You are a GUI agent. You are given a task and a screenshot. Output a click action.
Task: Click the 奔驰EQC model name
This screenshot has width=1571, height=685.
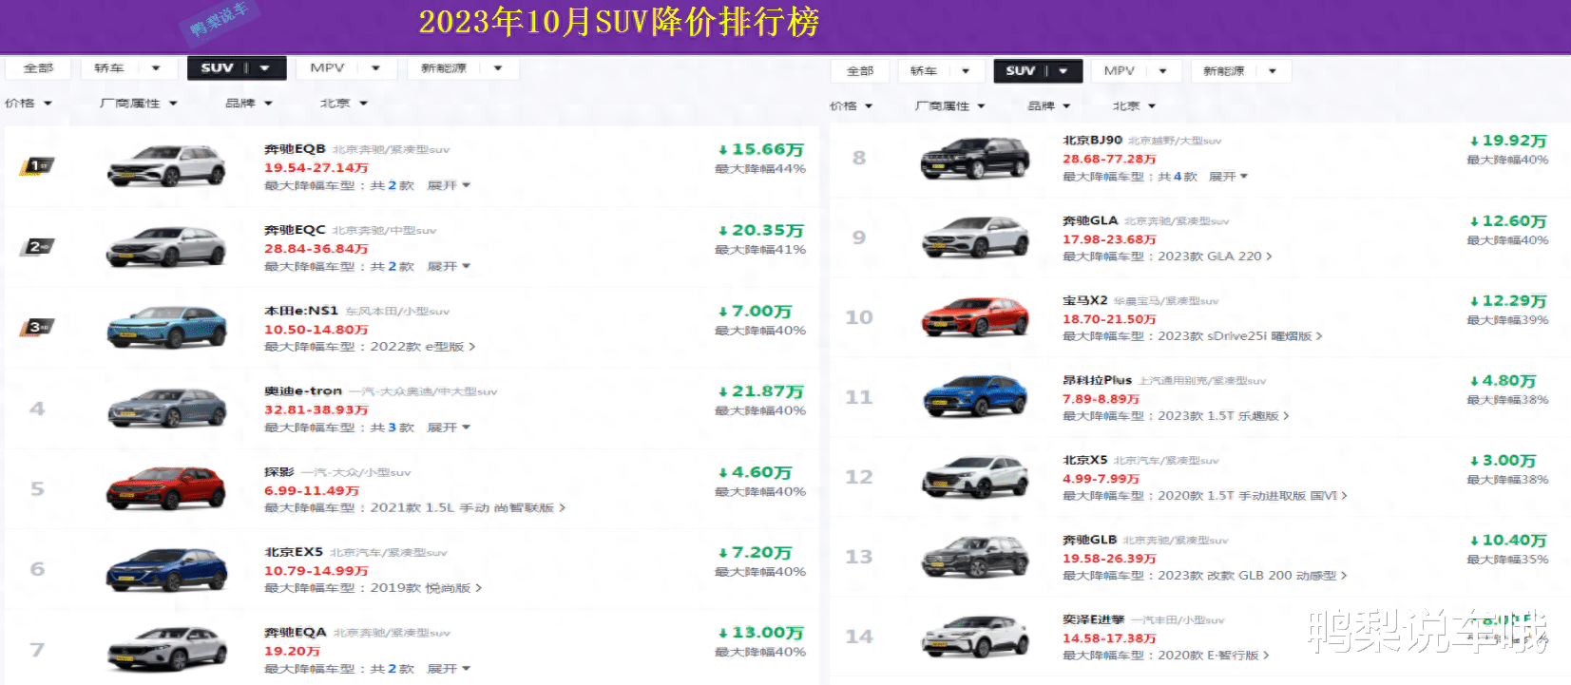pos(295,230)
